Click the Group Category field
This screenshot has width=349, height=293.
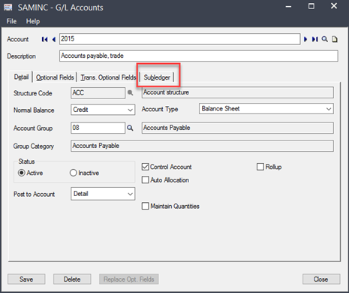point(202,146)
